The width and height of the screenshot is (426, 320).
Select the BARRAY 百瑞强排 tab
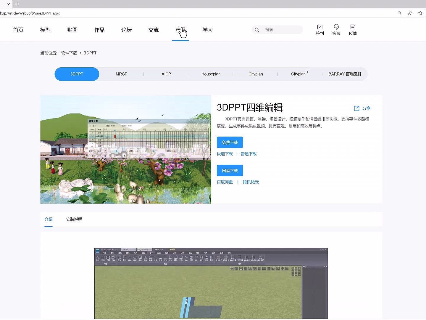click(x=345, y=74)
